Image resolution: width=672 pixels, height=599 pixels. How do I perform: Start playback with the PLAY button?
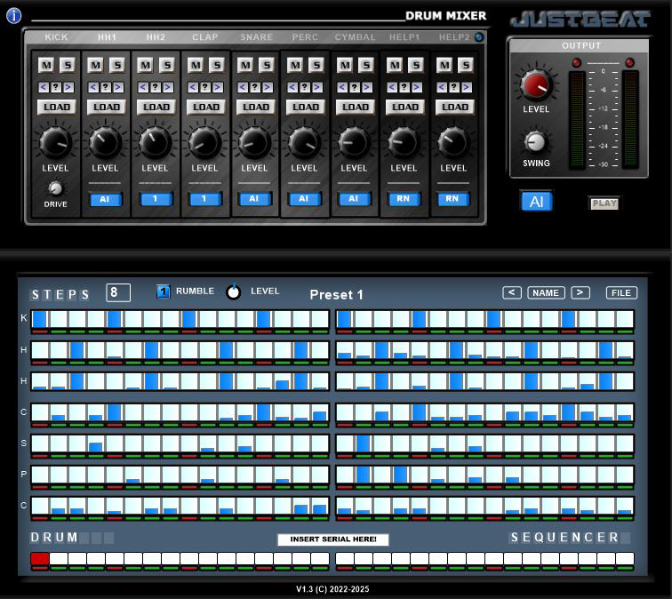pos(604,204)
